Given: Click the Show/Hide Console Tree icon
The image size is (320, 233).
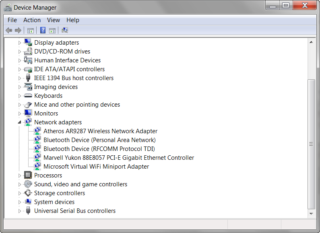Looking at the screenshot, I should click(x=31, y=31).
